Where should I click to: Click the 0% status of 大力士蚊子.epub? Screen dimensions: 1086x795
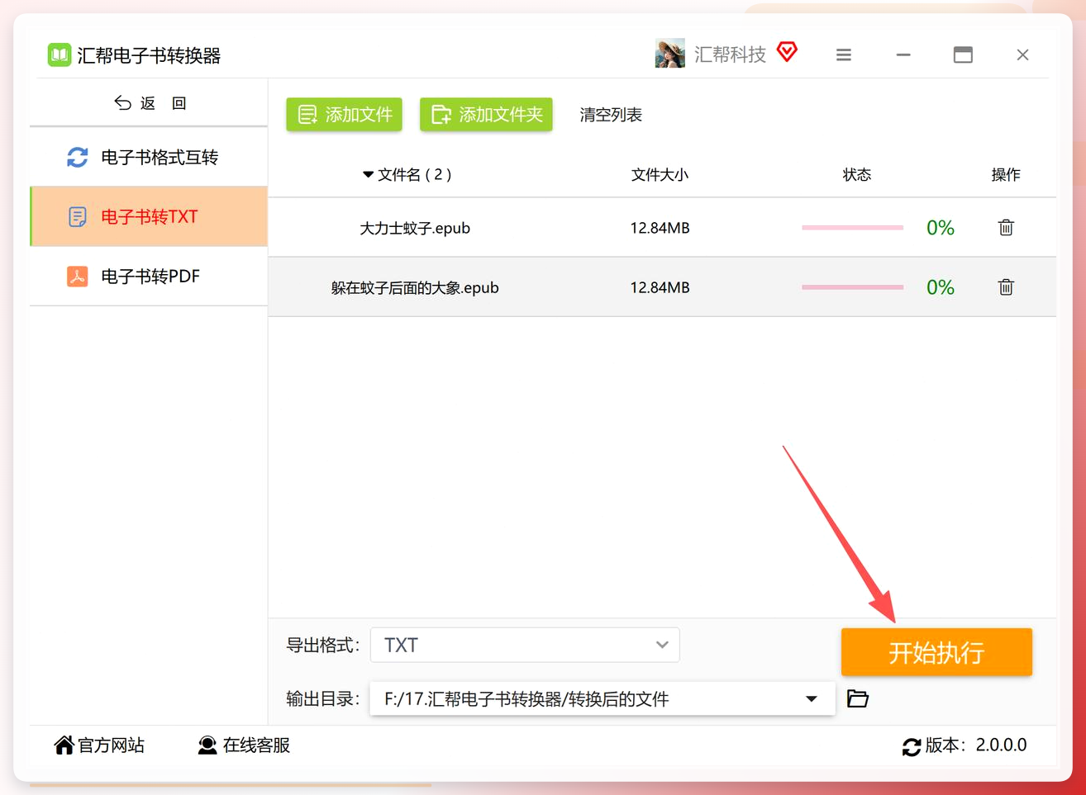coord(941,228)
